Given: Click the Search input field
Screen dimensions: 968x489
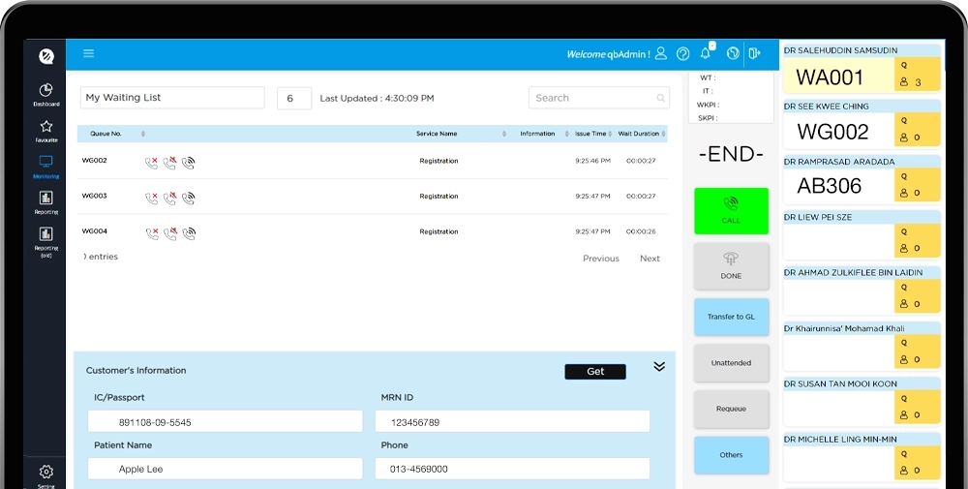Looking at the screenshot, I should 592,98.
